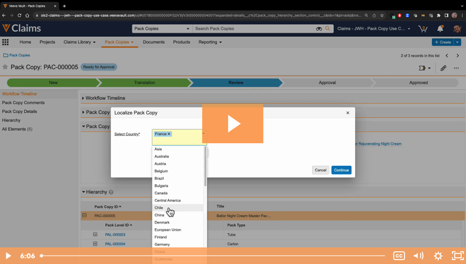Viewport: 466px width, 264px height.
Task: Select Workflow Timeline in the sidebar
Action: [x=19, y=94]
